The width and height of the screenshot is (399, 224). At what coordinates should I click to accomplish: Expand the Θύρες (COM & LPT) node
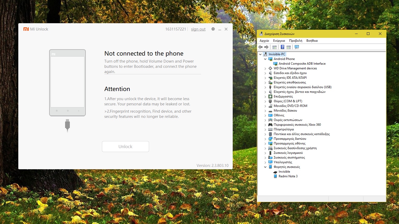coord(265,101)
